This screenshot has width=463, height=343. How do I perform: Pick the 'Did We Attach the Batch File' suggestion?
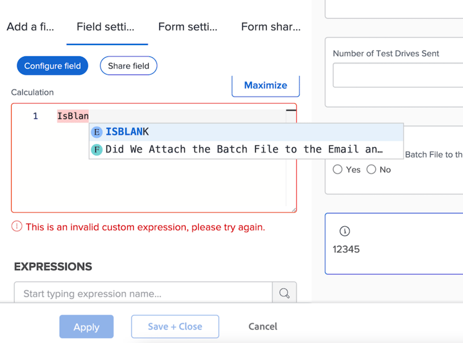point(244,150)
